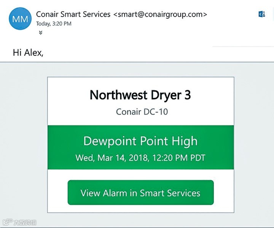Open the contact card icon at top right

261,14
